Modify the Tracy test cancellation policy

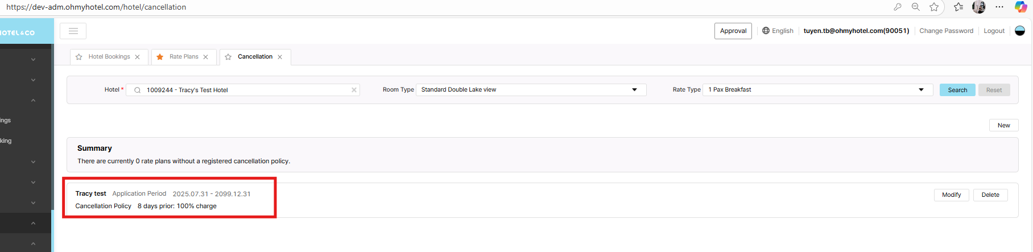click(951, 195)
